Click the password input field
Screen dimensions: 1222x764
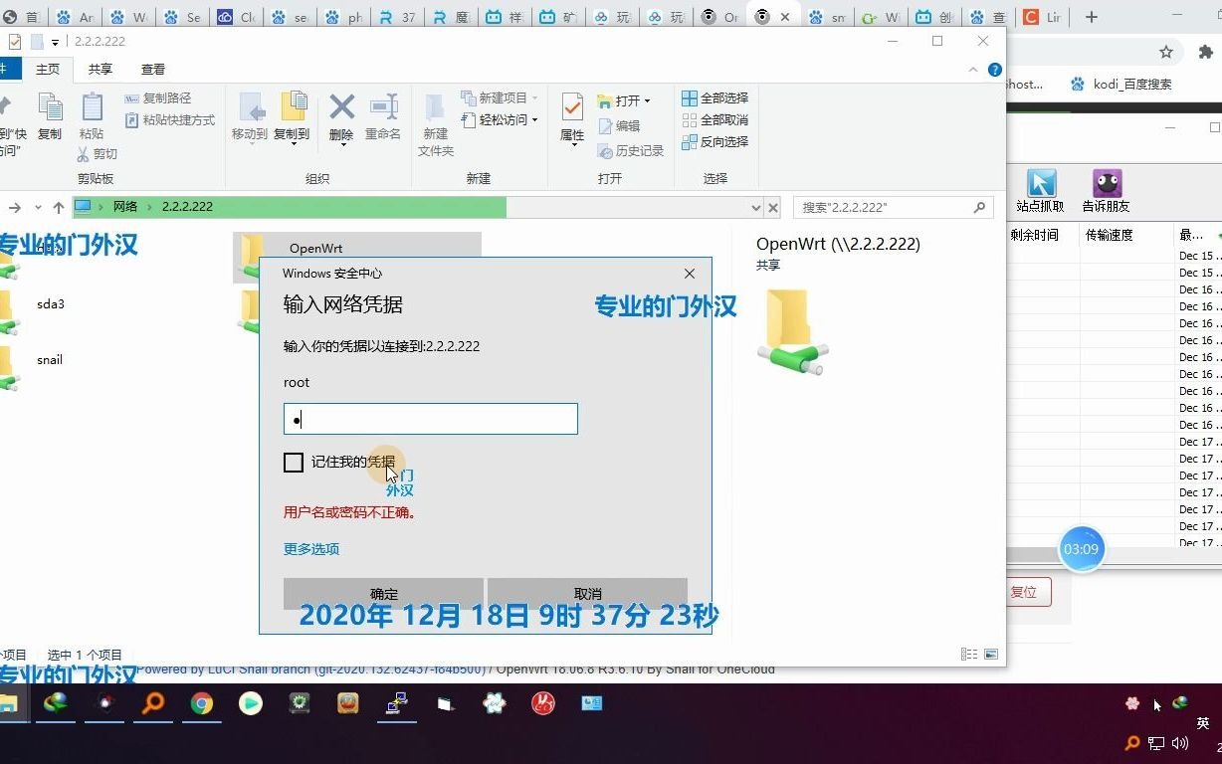[x=431, y=419]
